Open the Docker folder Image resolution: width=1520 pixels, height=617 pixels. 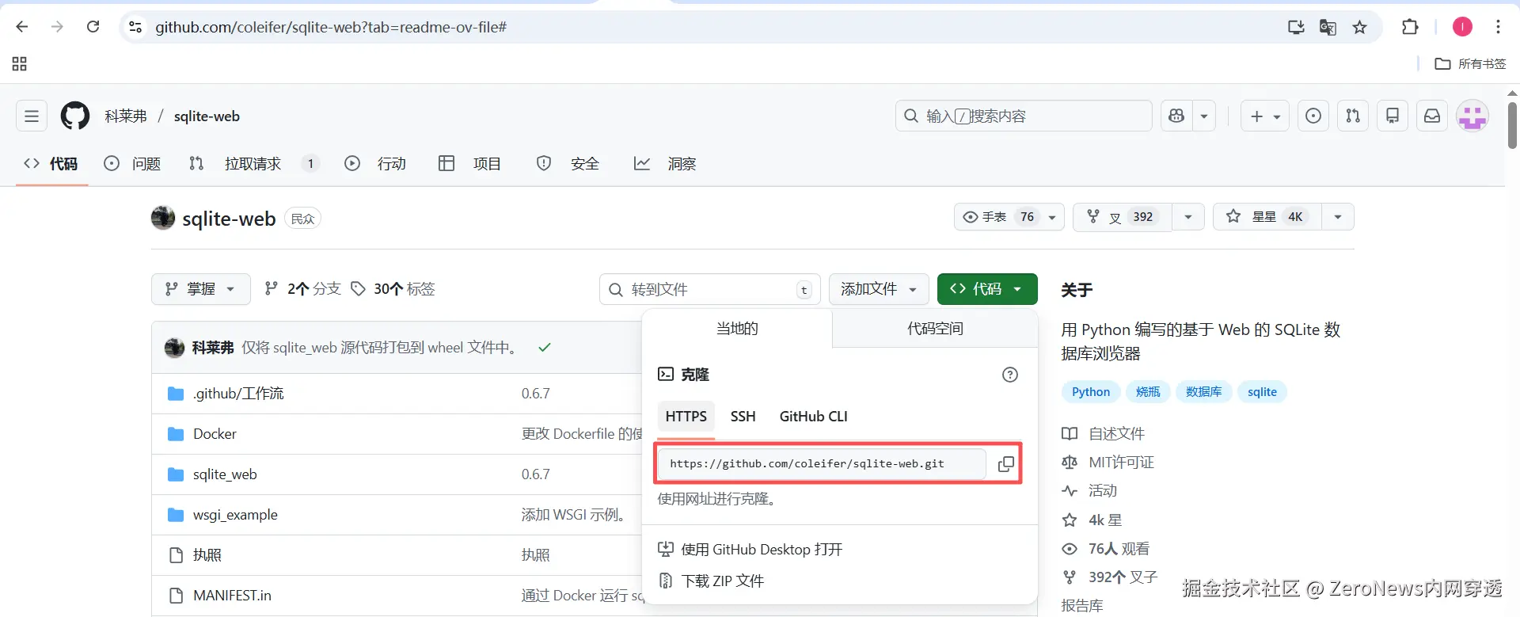[215, 434]
